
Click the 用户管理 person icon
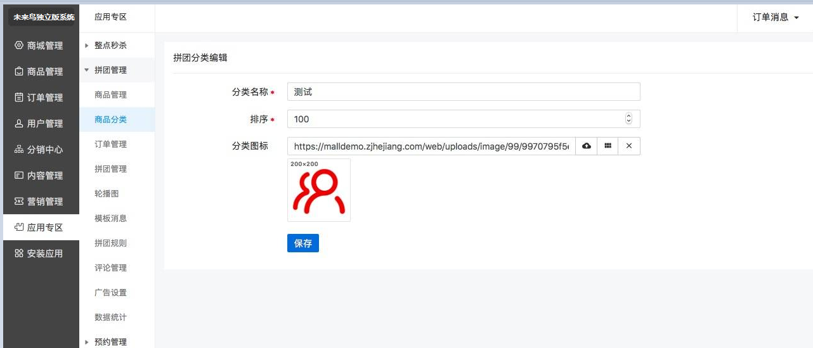18,124
